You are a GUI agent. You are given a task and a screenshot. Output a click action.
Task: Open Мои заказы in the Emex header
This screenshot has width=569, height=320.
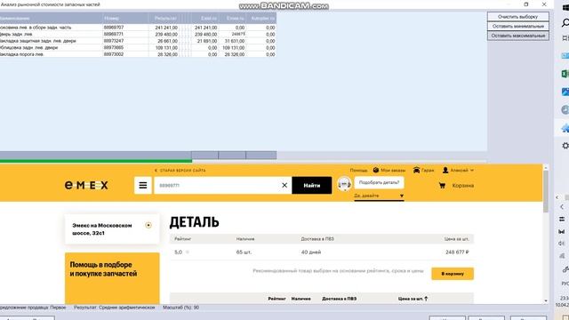389,170
